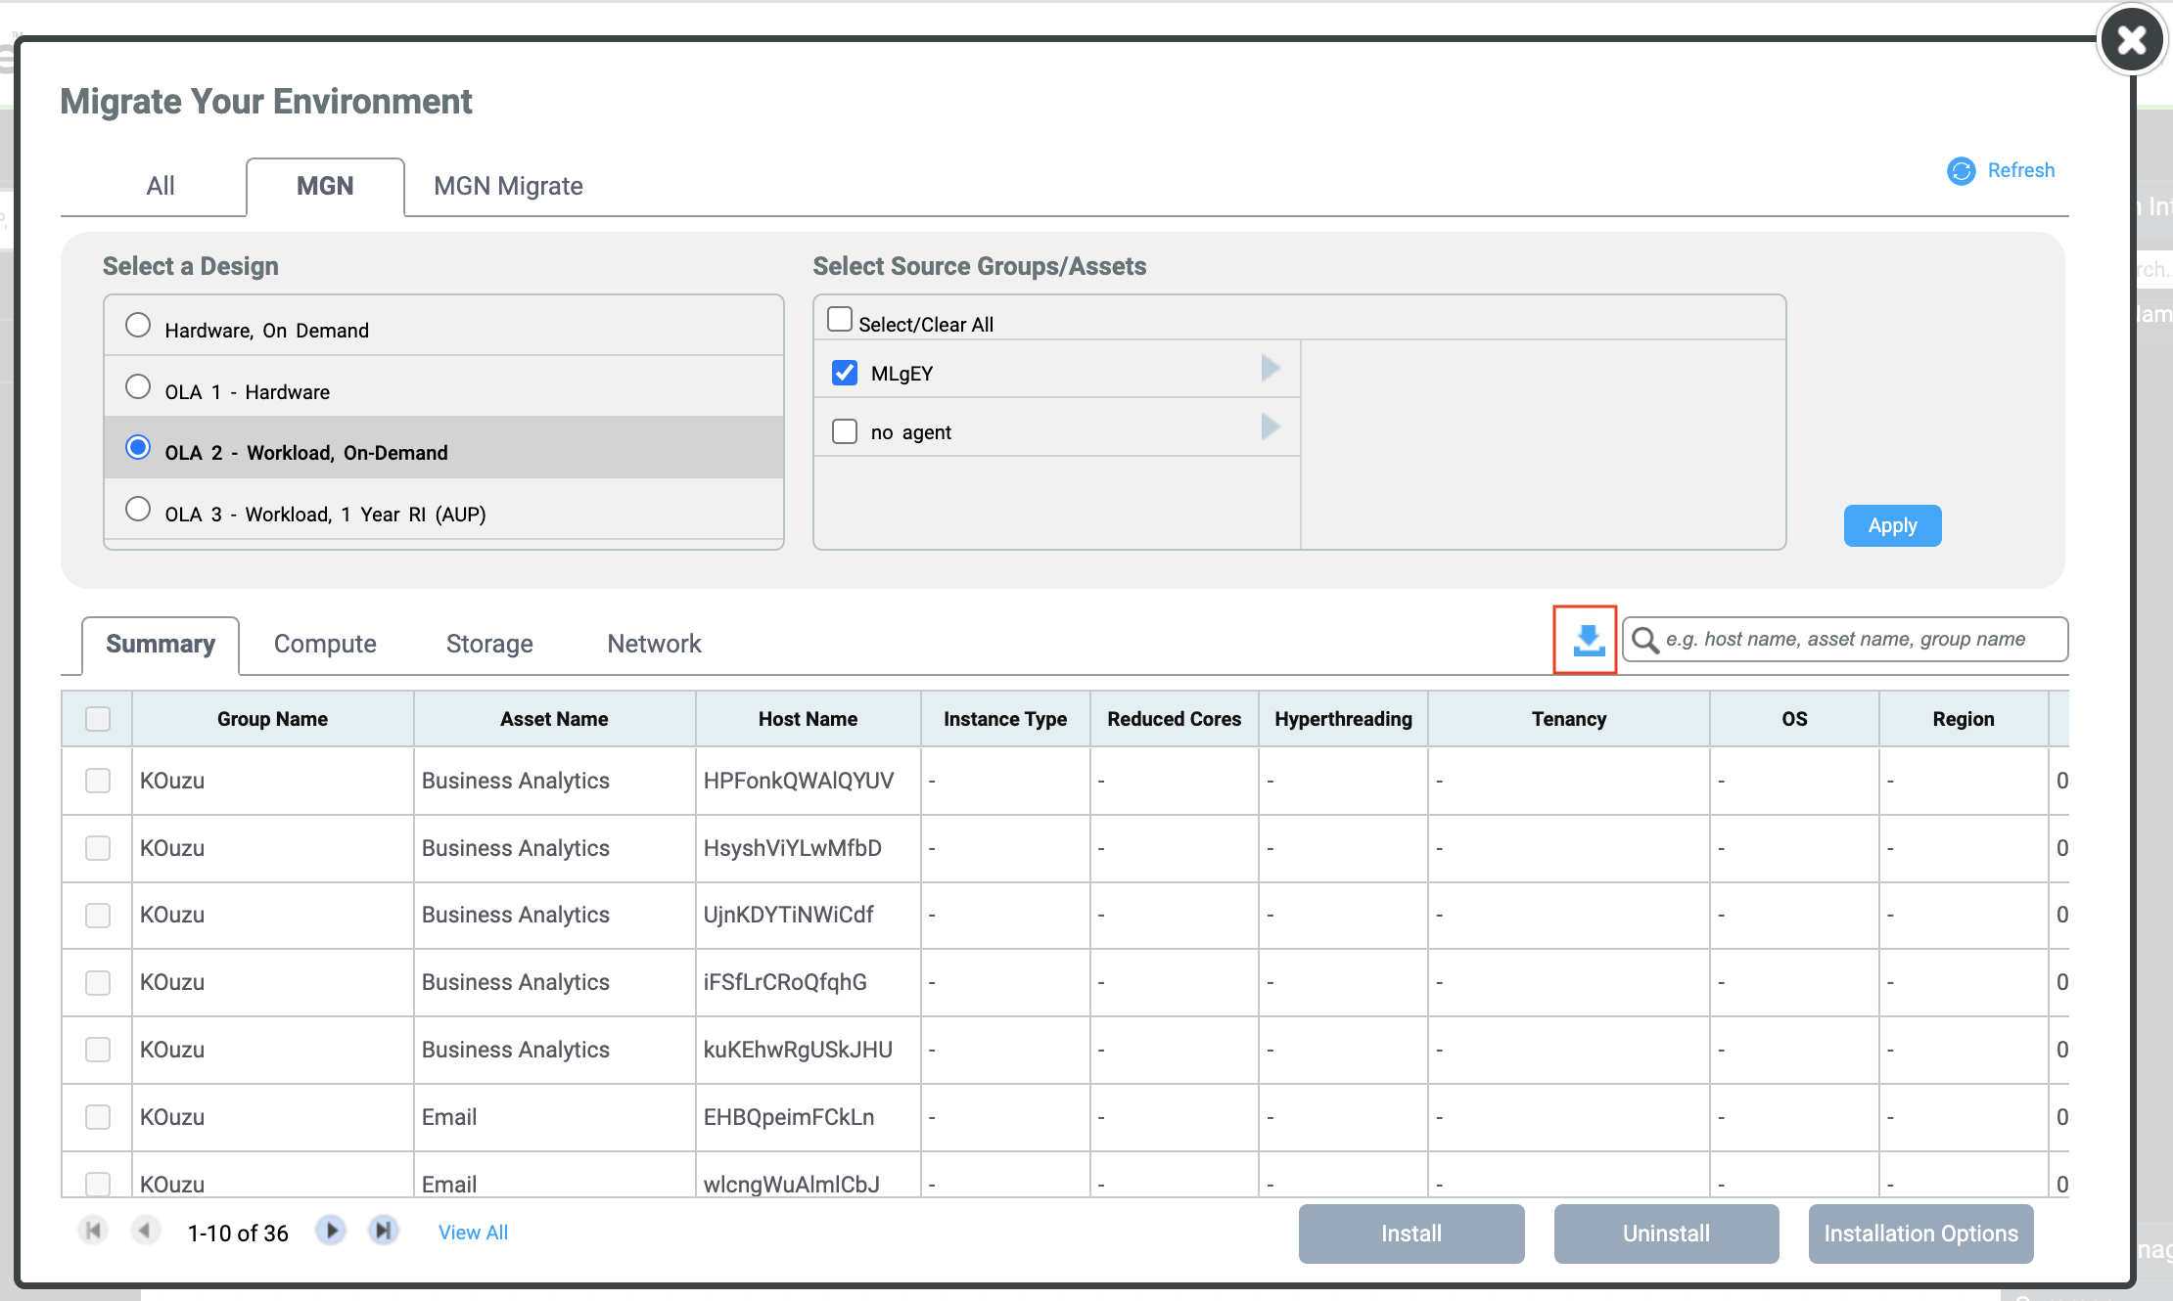The height and width of the screenshot is (1301, 2173).
Task: Sort by Host Name column header
Action: coord(808,719)
